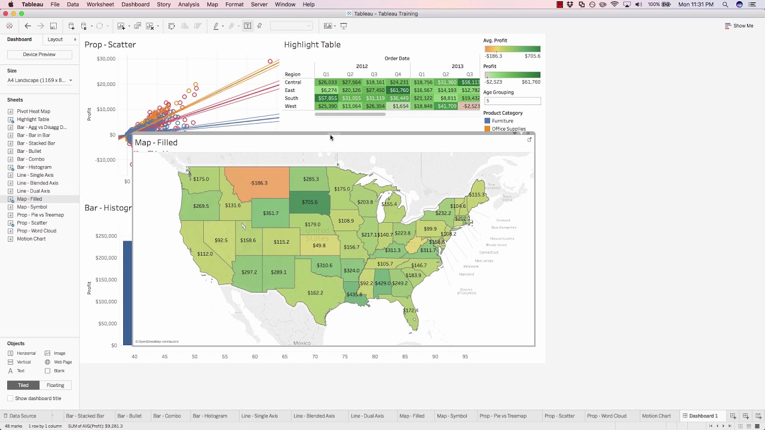Select Pivot Heat Map in Sheets list
The image size is (765, 430).
(33, 111)
